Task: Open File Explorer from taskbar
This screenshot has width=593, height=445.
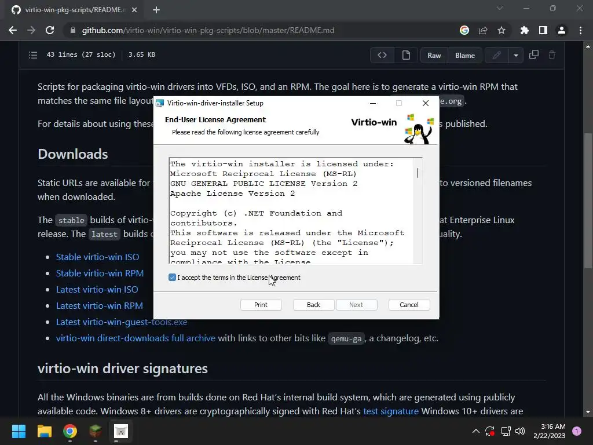Action: (x=44, y=431)
